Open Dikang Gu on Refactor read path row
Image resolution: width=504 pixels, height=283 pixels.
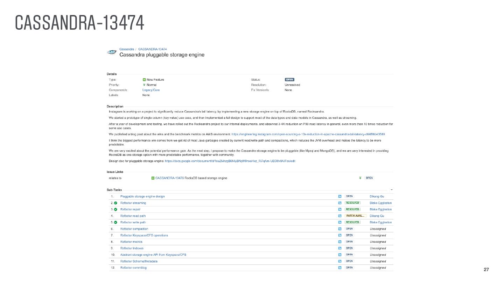tap(377, 216)
